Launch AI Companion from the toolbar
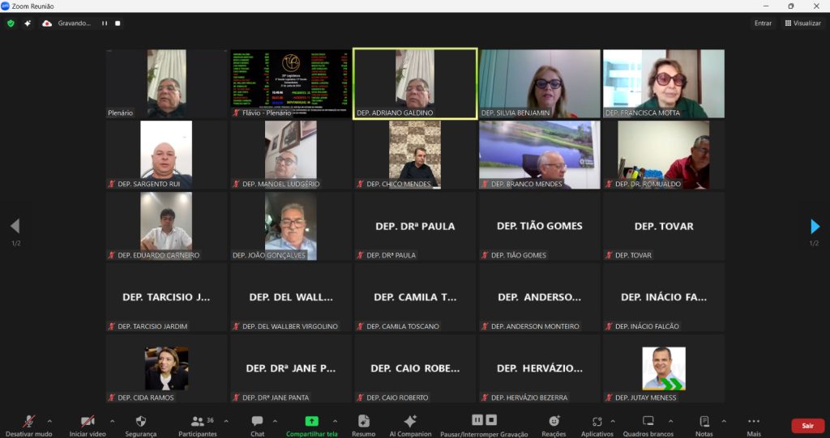The height and width of the screenshot is (438, 830). coord(410,424)
